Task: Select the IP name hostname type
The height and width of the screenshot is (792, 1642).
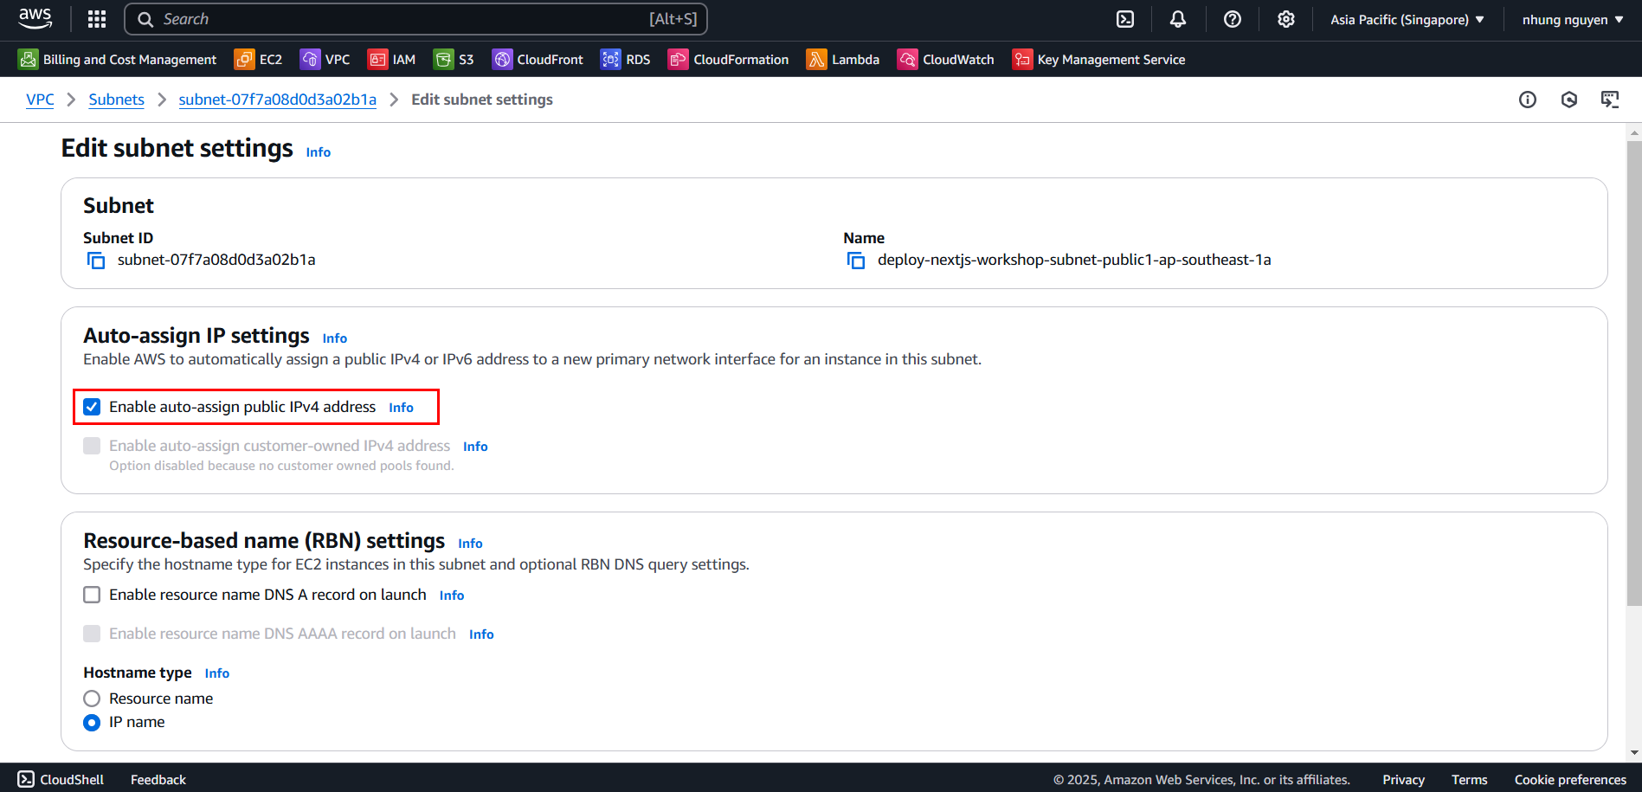Action: (x=92, y=723)
